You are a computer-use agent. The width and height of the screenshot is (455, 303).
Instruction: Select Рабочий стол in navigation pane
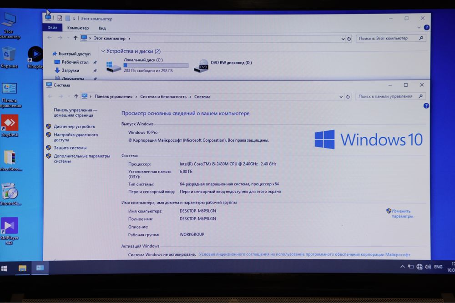(x=71, y=62)
